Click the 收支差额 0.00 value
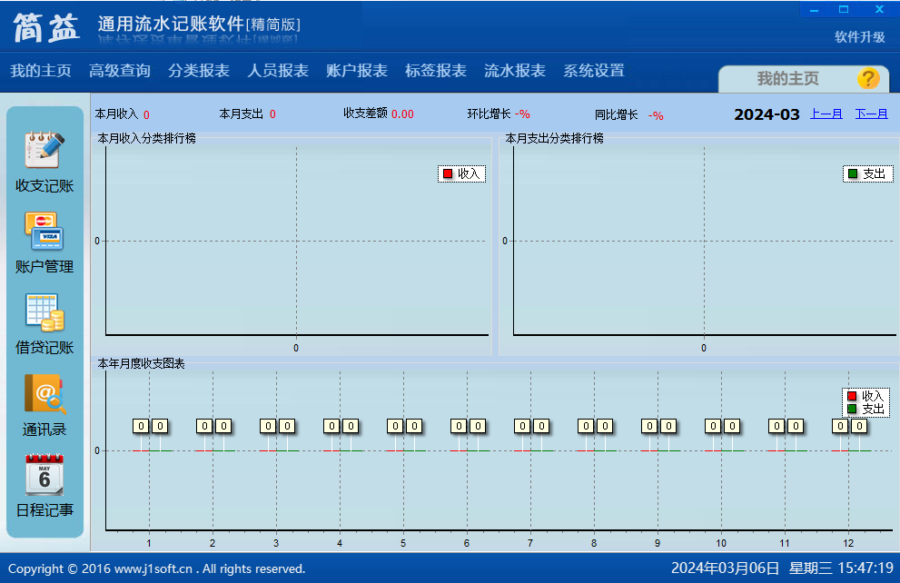This screenshot has height=583, width=900. [402, 114]
